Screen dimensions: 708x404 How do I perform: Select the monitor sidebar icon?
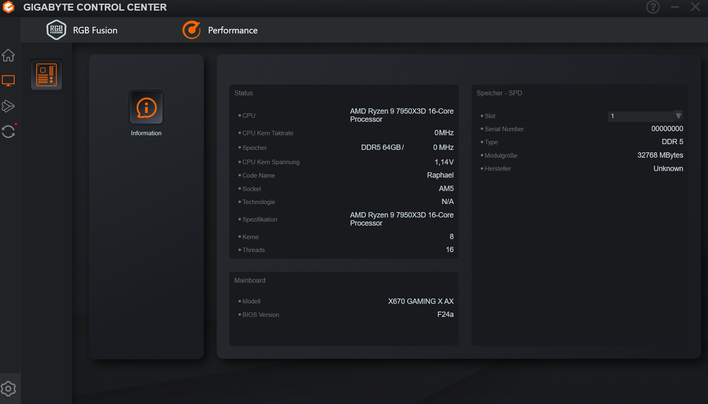pos(8,81)
